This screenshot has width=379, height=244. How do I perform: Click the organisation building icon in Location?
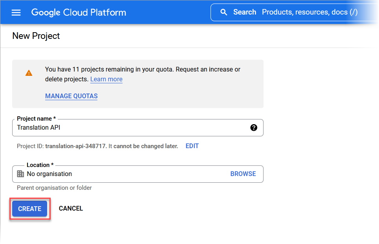pos(20,174)
